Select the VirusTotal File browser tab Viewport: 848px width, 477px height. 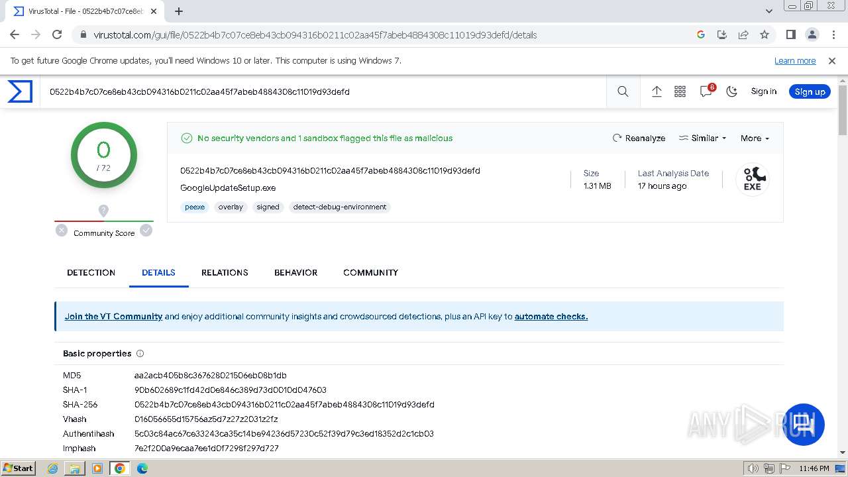pos(86,11)
